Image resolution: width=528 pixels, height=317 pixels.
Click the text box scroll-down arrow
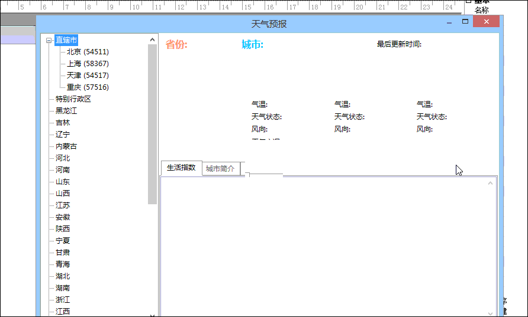pos(490,313)
